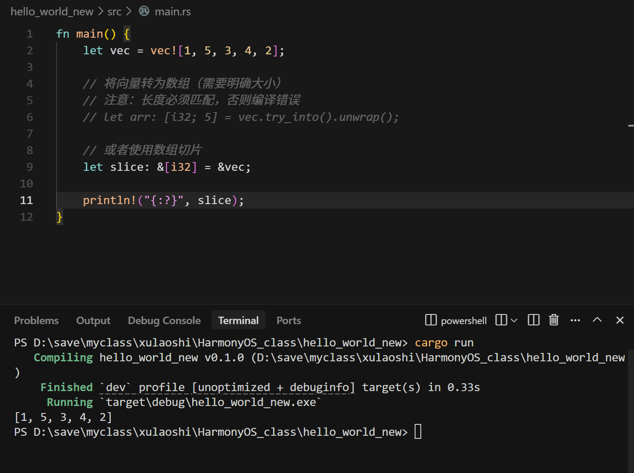634x473 pixels.
Task: Click the Chinese comment on line 8
Action: (142, 150)
